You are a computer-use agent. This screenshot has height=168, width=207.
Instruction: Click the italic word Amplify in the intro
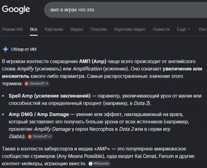point(25,69)
